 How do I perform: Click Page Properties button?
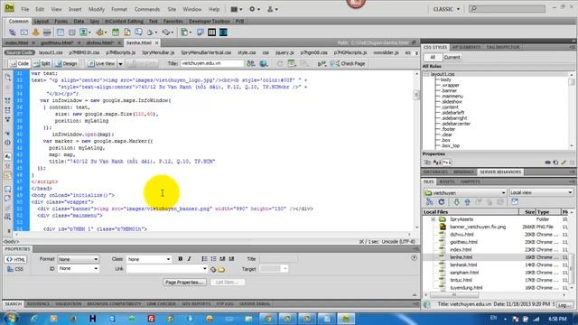click(184, 283)
